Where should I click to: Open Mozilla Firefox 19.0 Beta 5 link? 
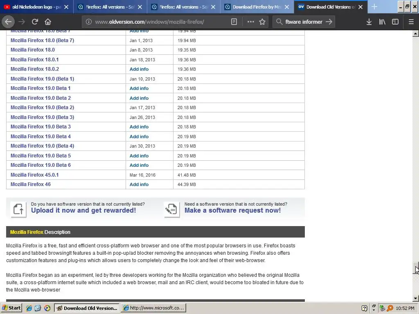point(41,156)
